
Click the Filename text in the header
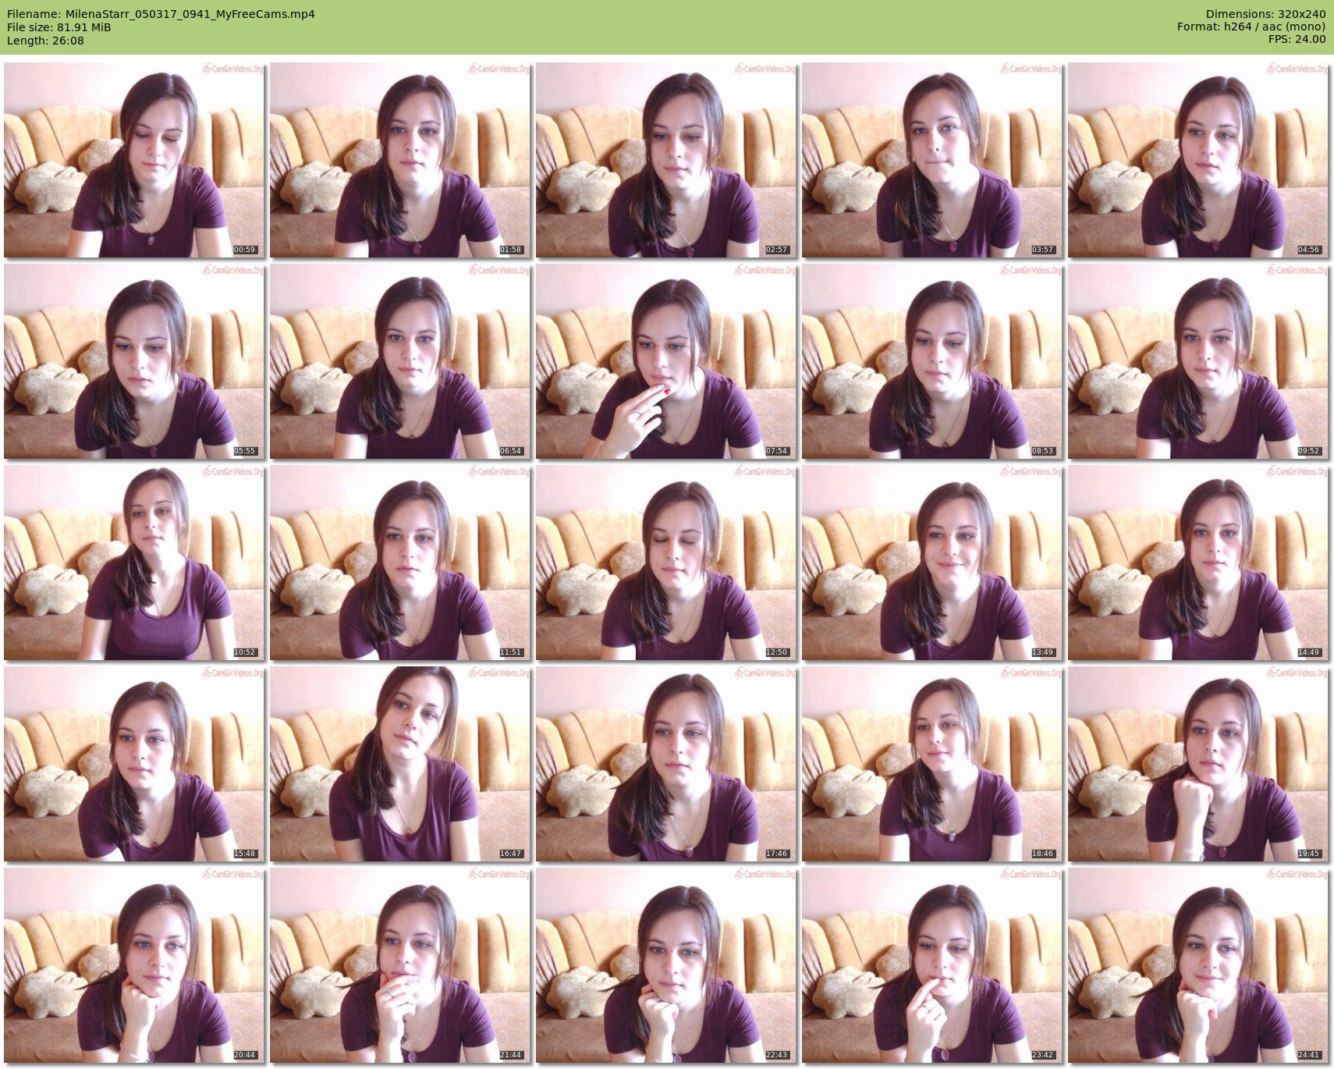161,14
